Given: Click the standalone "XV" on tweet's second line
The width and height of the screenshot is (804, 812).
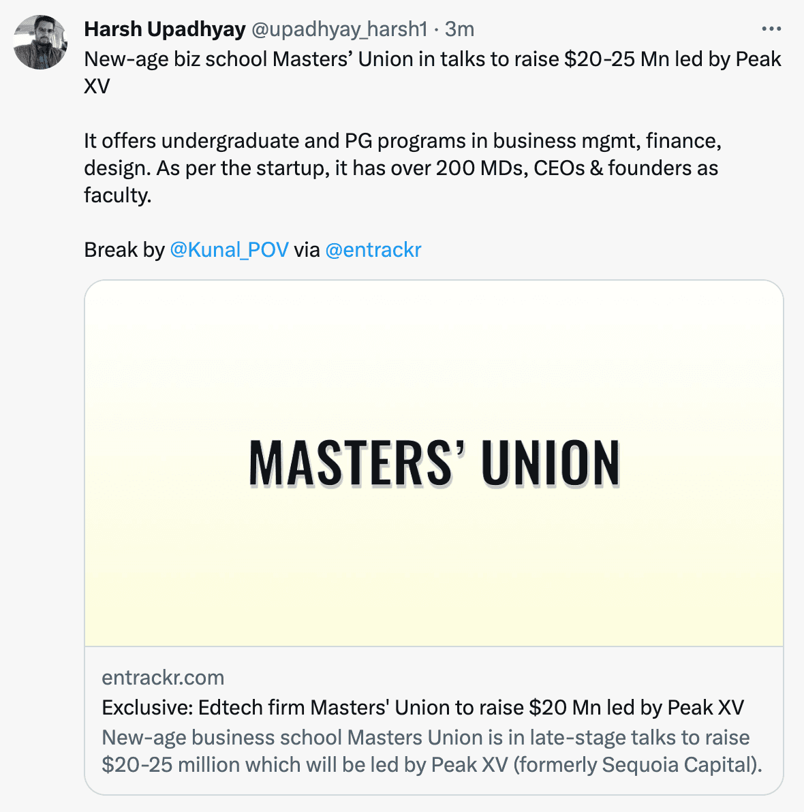Looking at the screenshot, I should pyautogui.click(x=97, y=87).
